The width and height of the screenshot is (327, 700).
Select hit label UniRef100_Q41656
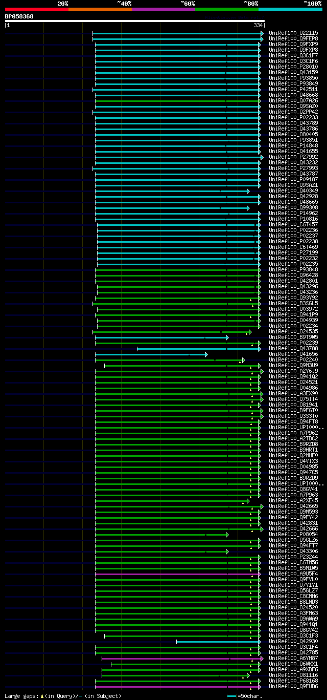[293, 354]
